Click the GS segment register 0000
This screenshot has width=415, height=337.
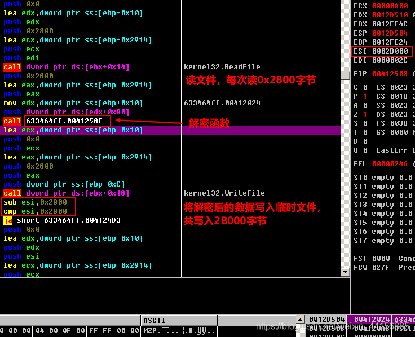tap(399, 132)
